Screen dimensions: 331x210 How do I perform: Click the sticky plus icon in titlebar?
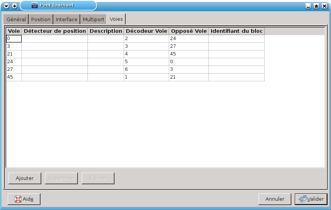[x=15, y=6]
